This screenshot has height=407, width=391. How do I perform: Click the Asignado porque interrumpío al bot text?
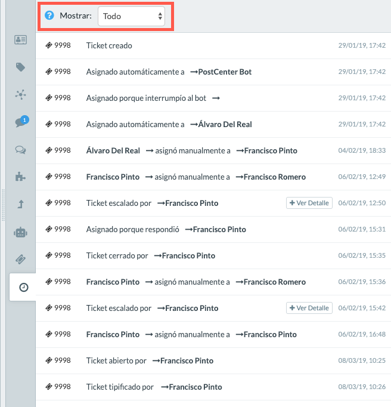coord(146,98)
